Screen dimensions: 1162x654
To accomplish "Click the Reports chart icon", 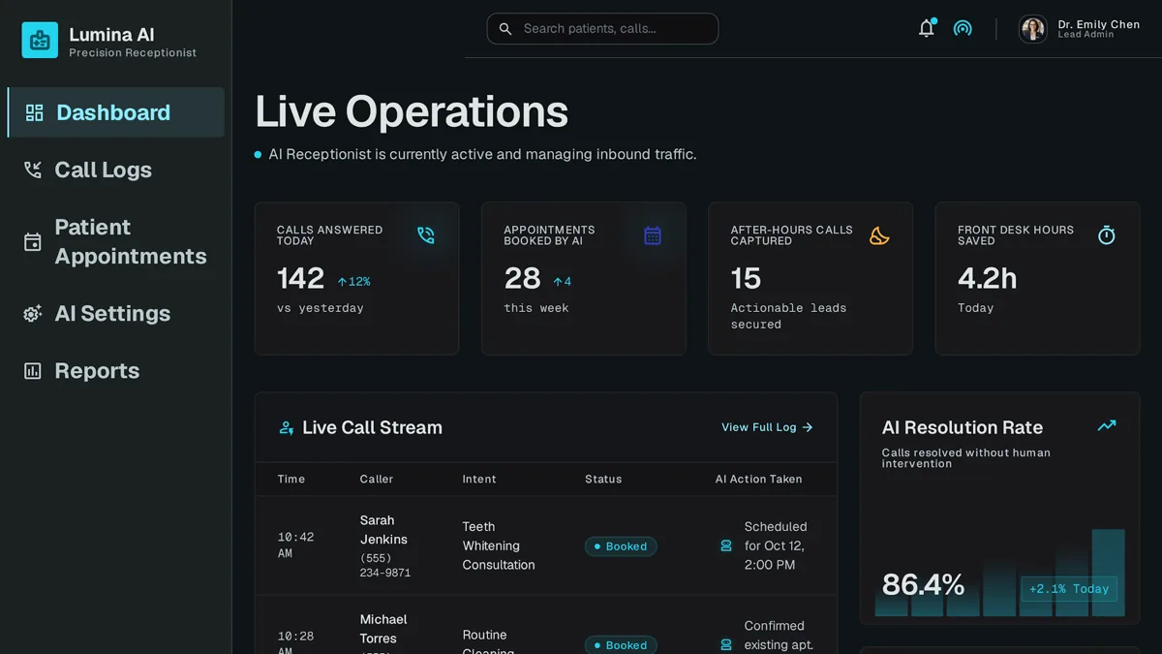I will 33,371.
